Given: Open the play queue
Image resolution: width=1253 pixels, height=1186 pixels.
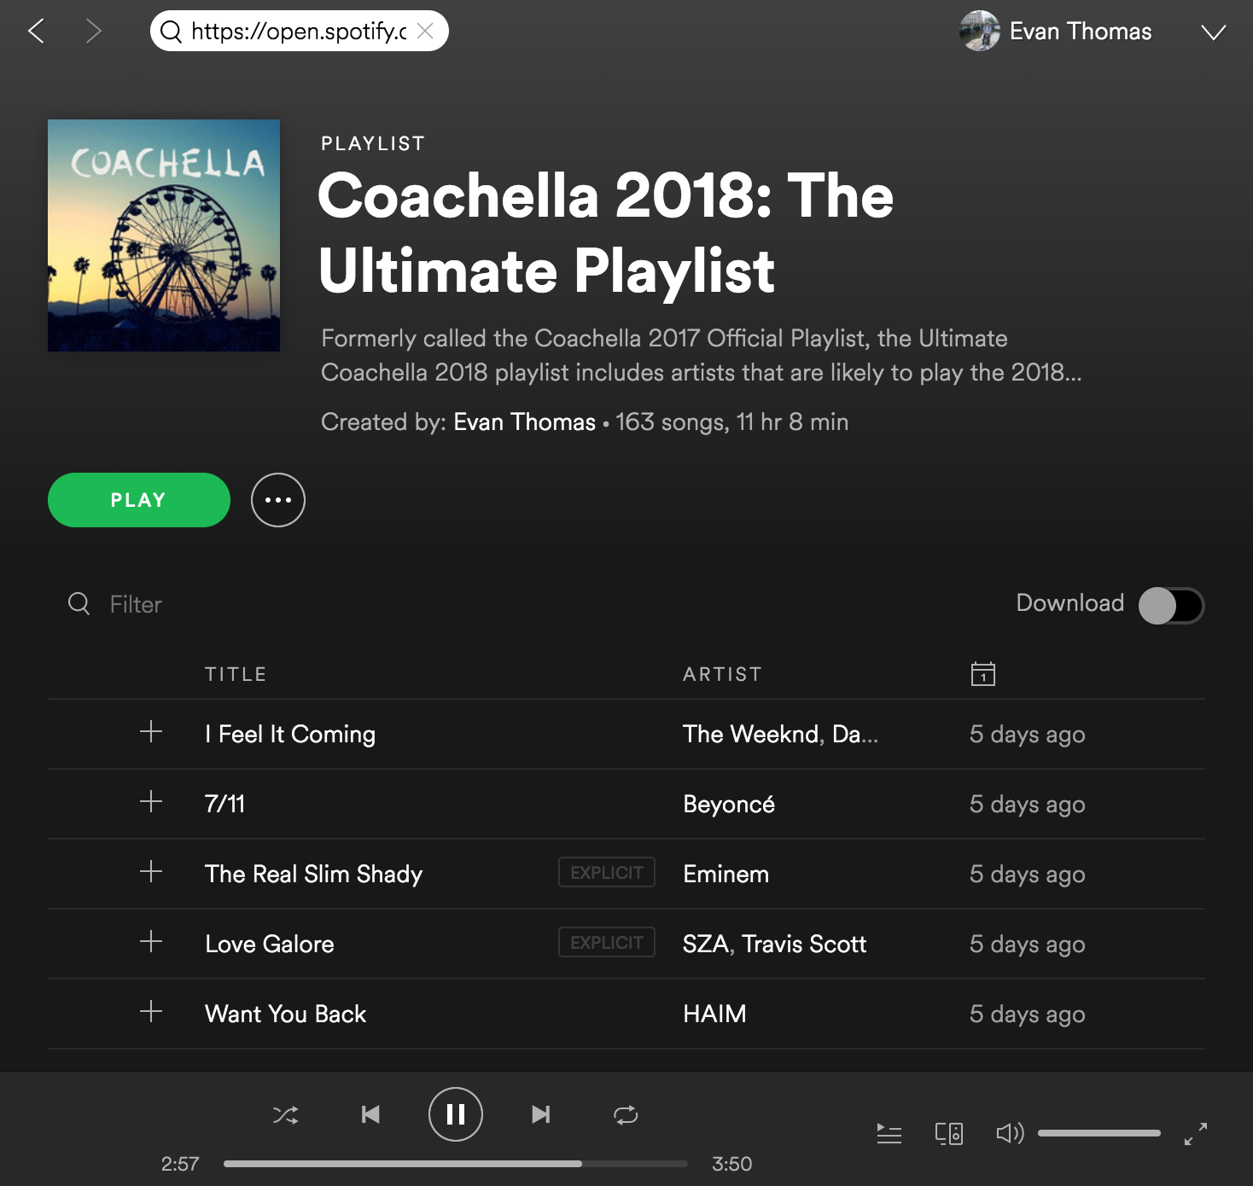Looking at the screenshot, I should [889, 1133].
